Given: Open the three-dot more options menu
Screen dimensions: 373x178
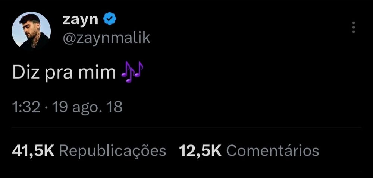Looking at the screenshot, I should coord(353,27).
